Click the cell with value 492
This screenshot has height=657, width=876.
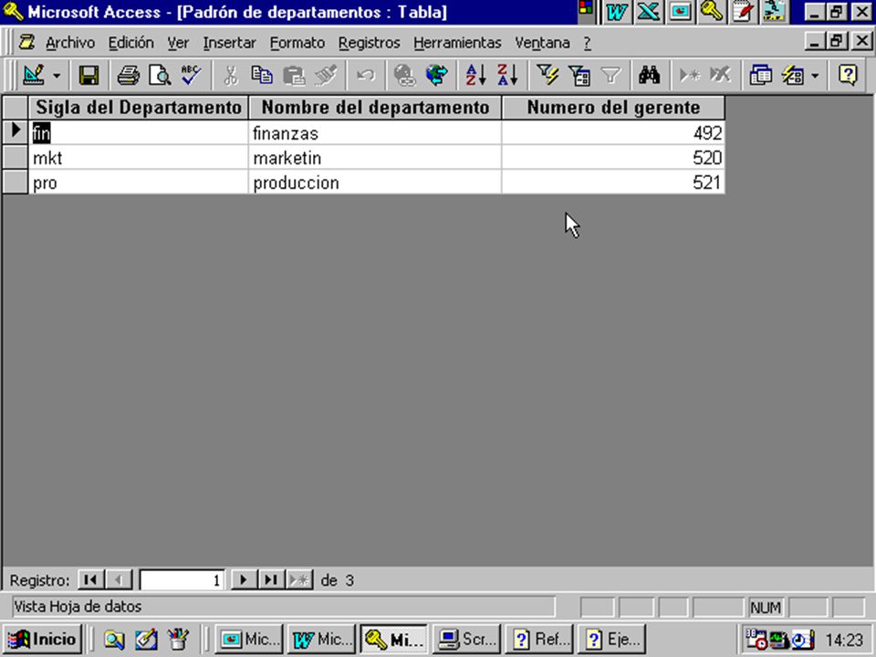click(613, 133)
